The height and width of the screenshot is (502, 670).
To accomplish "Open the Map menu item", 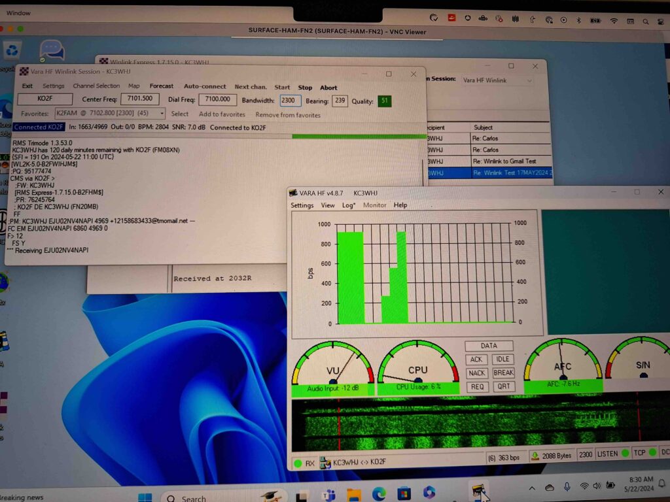I will point(133,86).
